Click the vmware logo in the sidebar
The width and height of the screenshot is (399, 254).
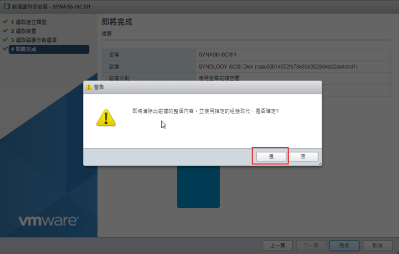coord(48,220)
